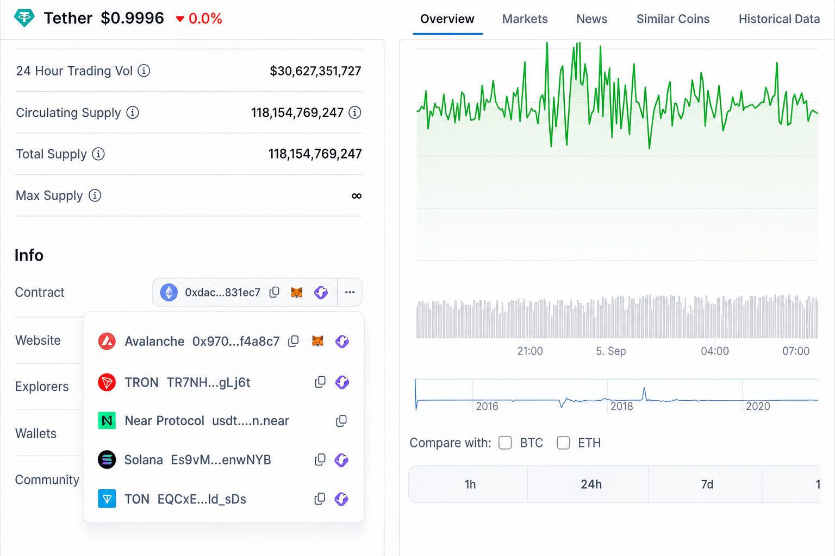This screenshot has width=835, height=556.
Task: Click the grey volume bars chart
Action: pyautogui.click(x=617, y=317)
